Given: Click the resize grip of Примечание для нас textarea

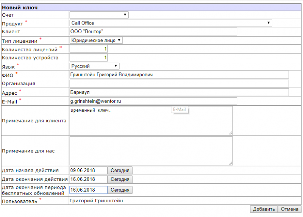Looking at the screenshot, I should pyautogui.click(x=231, y=163).
